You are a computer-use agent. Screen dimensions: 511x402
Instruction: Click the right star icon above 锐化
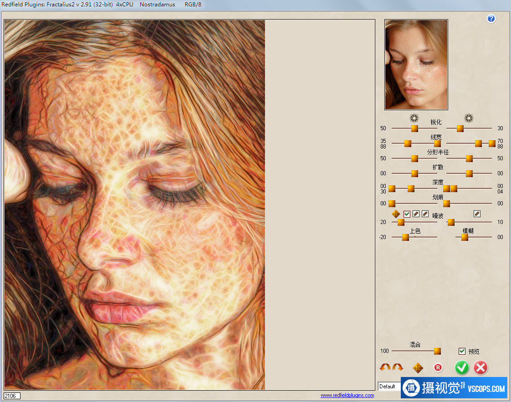pos(468,118)
